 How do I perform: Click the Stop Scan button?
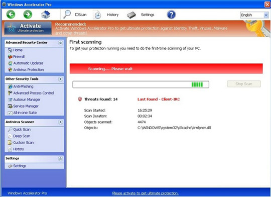point(244,84)
